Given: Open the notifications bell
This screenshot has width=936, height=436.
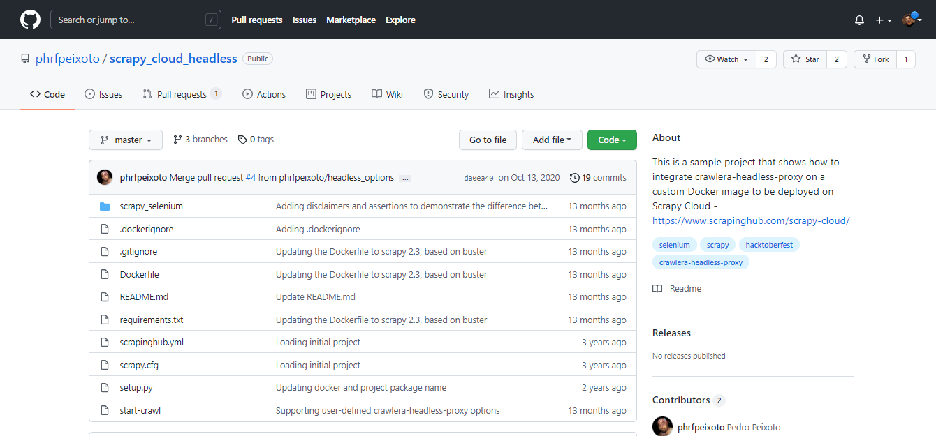Looking at the screenshot, I should tap(859, 20).
